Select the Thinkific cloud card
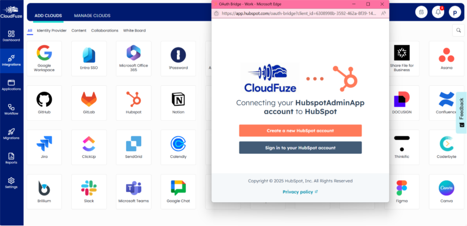The width and height of the screenshot is (467, 226). click(x=404, y=147)
